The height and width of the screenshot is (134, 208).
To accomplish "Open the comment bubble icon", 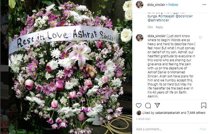I will pos(148,105).
